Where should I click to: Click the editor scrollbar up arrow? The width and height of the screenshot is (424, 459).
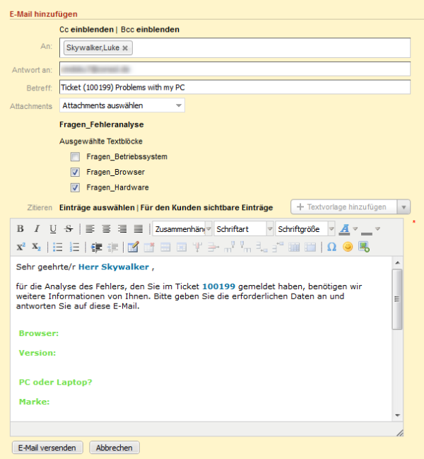point(397,262)
